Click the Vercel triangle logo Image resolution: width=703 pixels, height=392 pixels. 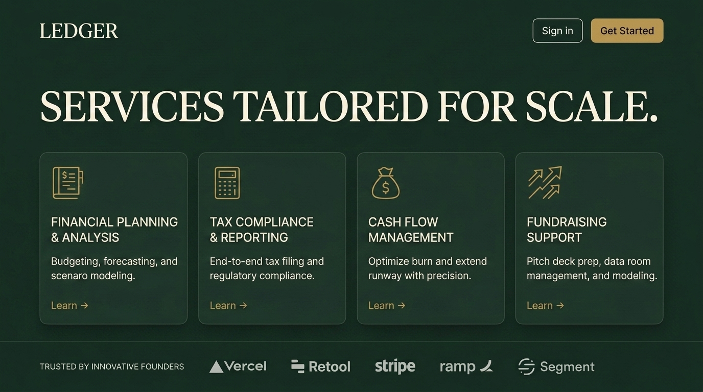tap(238, 366)
